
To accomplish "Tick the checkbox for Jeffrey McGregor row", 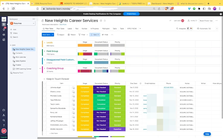I will (45, 121).
